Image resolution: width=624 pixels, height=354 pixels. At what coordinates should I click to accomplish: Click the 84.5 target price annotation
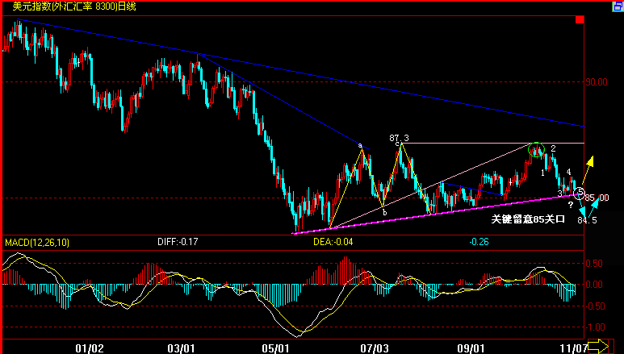pos(588,220)
